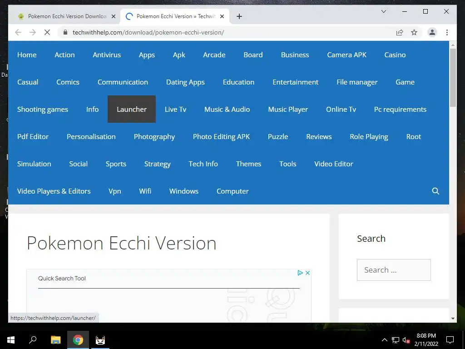Open the Pc requirements link
This screenshot has width=465, height=349.
coord(400,109)
